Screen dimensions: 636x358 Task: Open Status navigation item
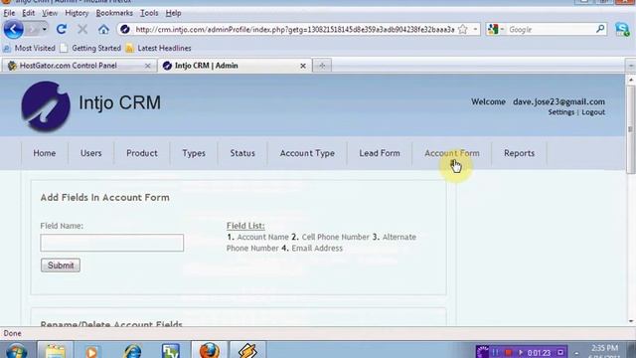coord(242,153)
